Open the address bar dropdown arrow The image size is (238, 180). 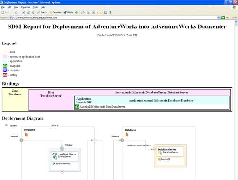219,17
